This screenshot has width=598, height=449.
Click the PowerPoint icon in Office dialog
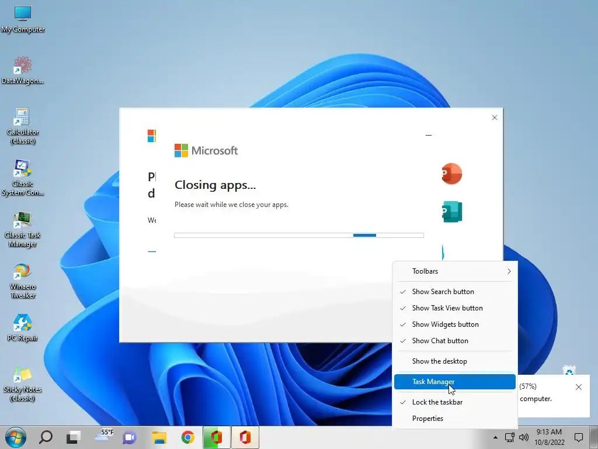pos(452,174)
